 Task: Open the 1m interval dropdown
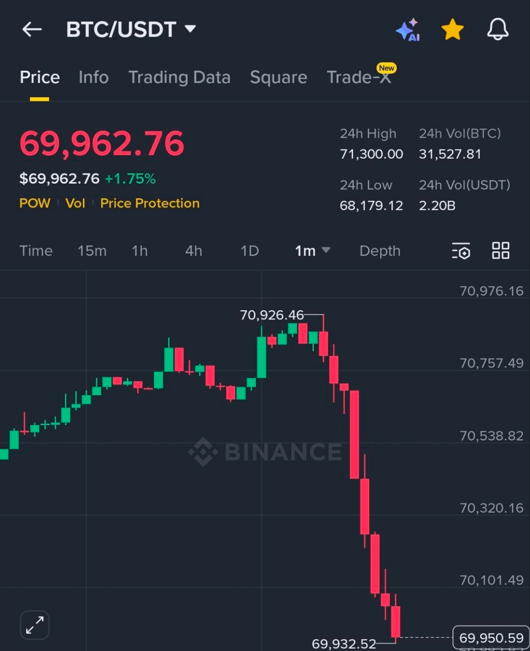312,251
